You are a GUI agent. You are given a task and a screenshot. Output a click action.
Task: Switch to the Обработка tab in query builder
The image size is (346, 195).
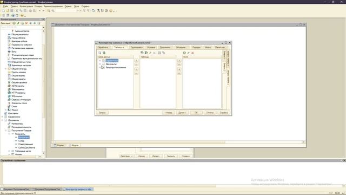pos(103,47)
